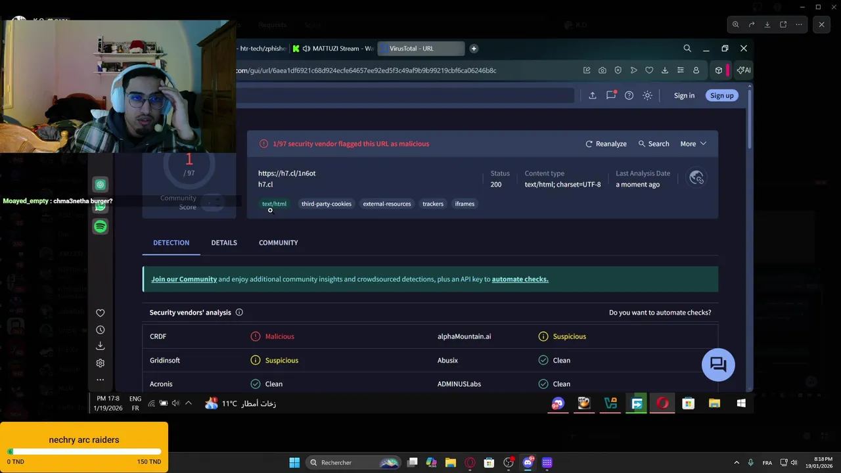841x473 pixels.
Task: Switch to the htr-tech/zphisher tab
Action: click(262, 49)
